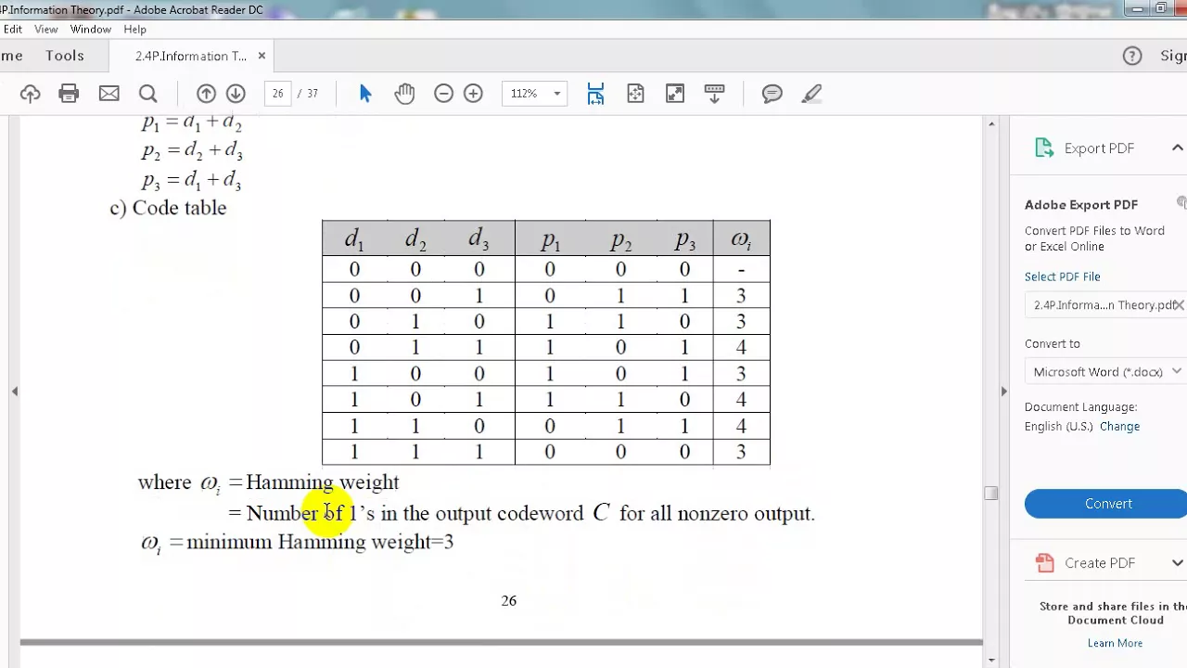Click the Learn More link
The height and width of the screenshot is (668, 1187).
click(1115, 643)
